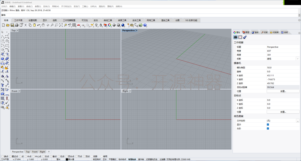This screenshot has width=301, height=161.
Task: Enable 端点 end point snap
Action: (x=3, y=156)
